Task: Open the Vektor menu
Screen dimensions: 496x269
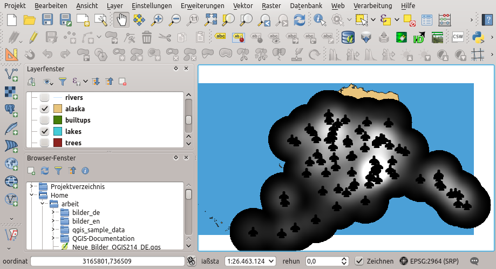Action: [x=243, y=5]
